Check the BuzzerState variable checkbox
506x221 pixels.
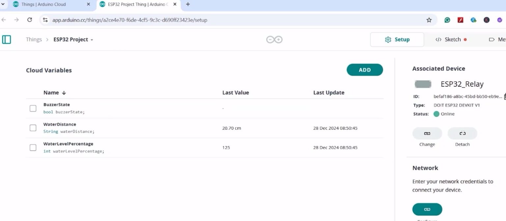click(33, 108)
